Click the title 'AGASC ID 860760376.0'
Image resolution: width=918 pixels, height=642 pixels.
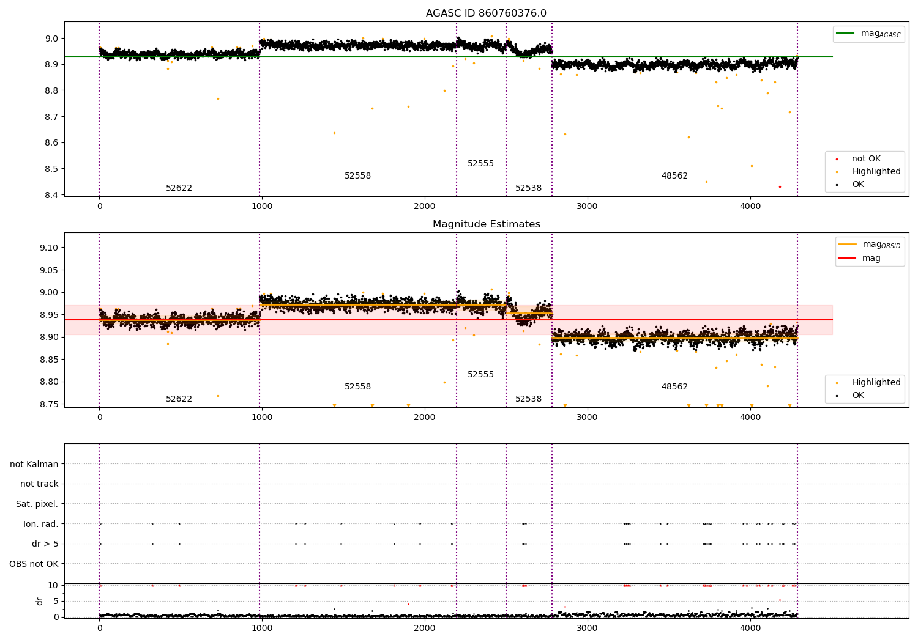click(486, 13)
